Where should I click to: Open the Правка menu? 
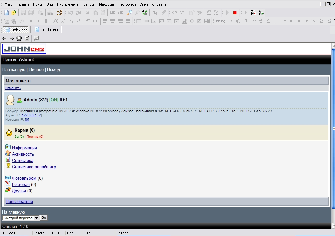click(23, 4)
